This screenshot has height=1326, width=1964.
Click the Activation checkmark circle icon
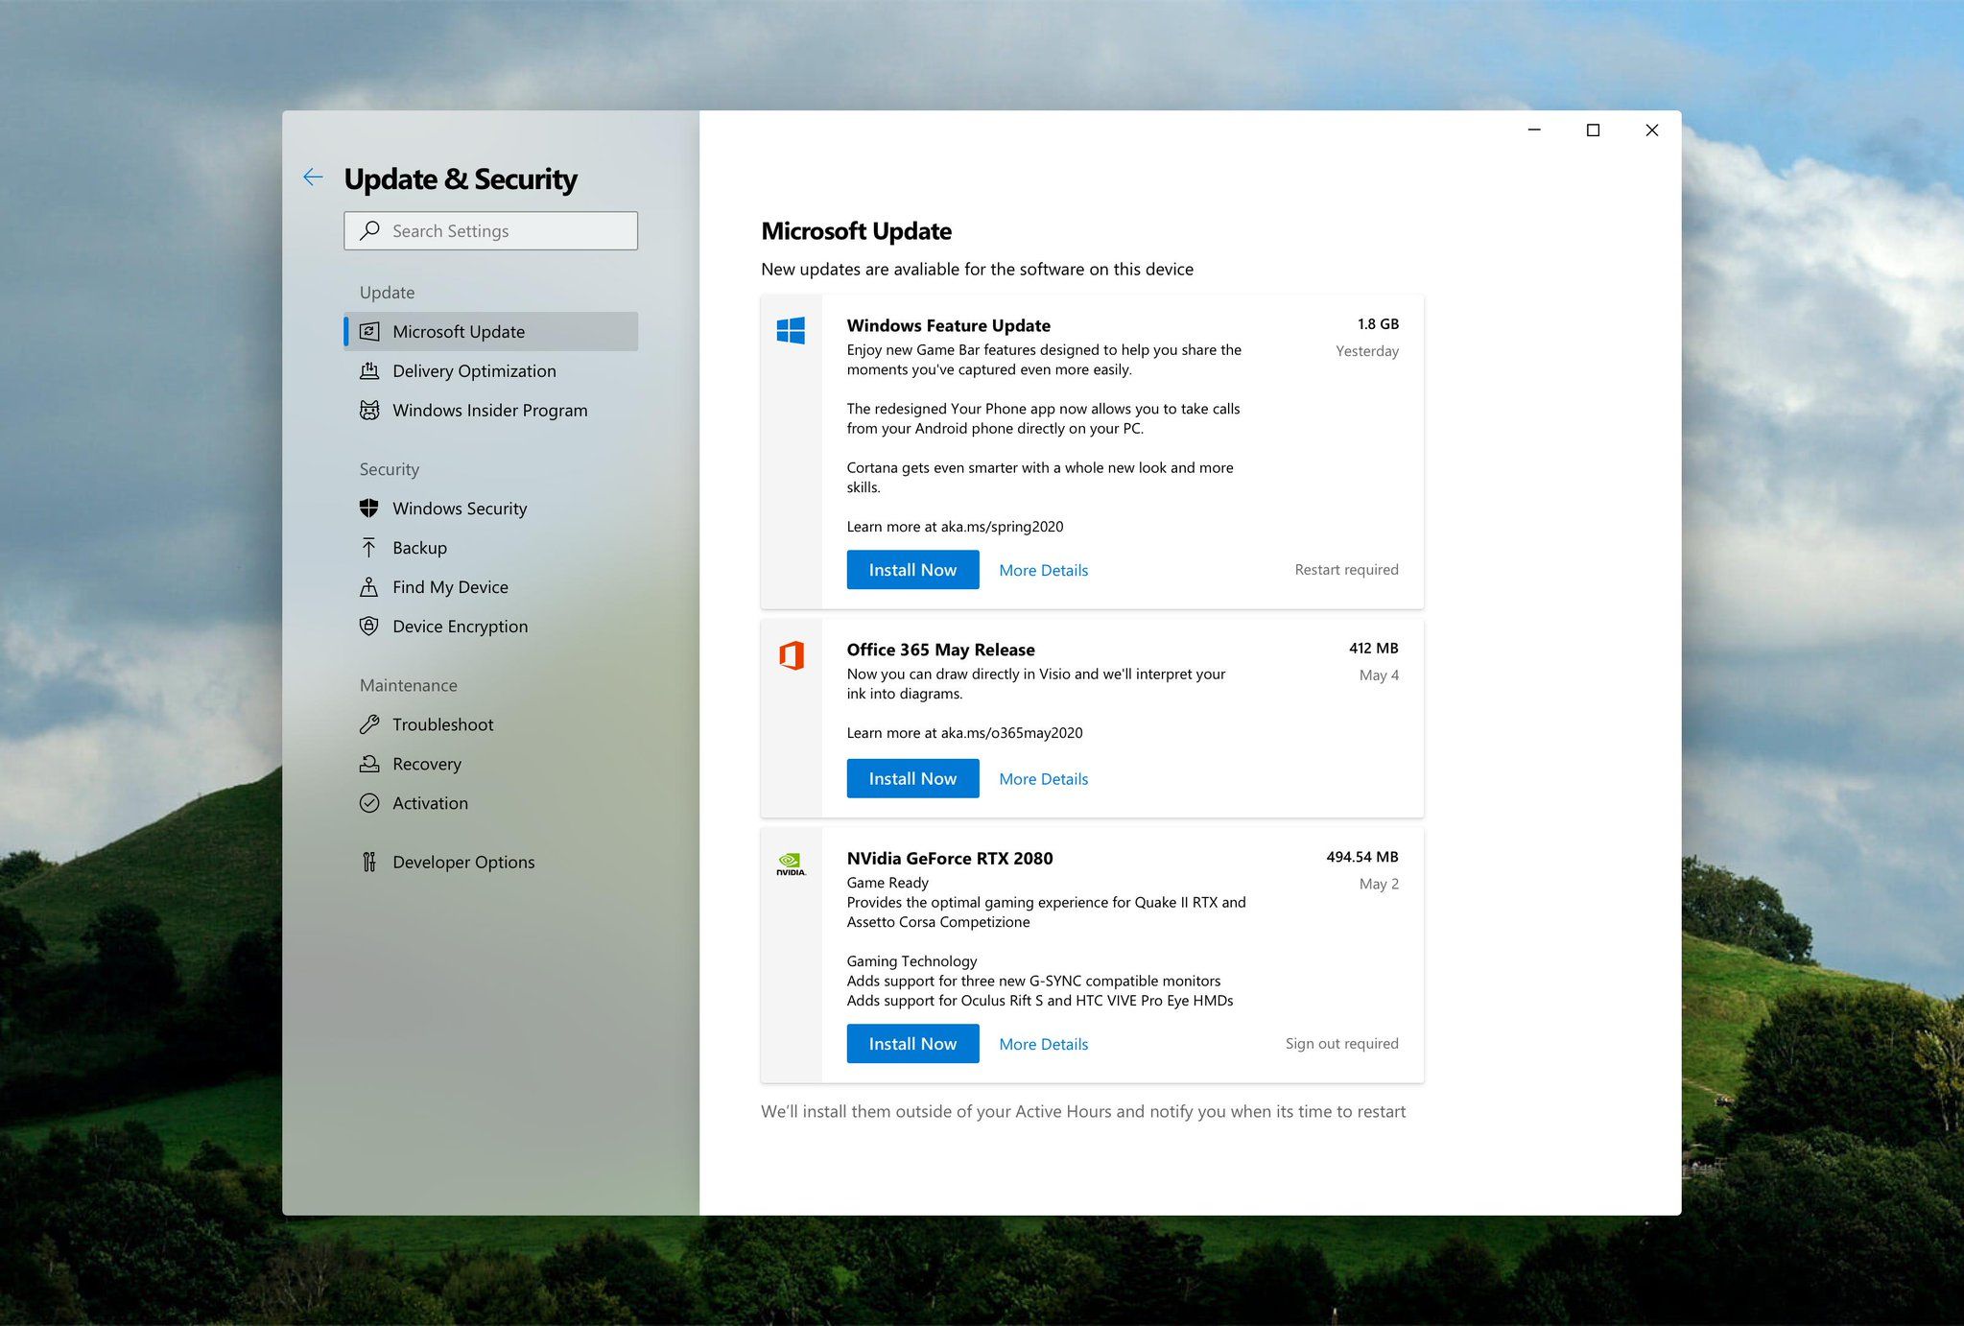click(369, 803)
